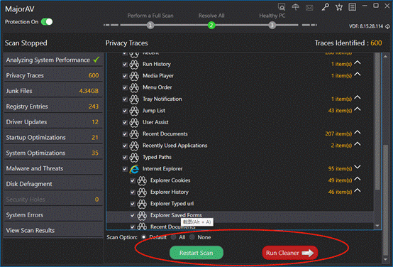Expand the Recent Documents 207 items chevron

[x=358, y=132]
